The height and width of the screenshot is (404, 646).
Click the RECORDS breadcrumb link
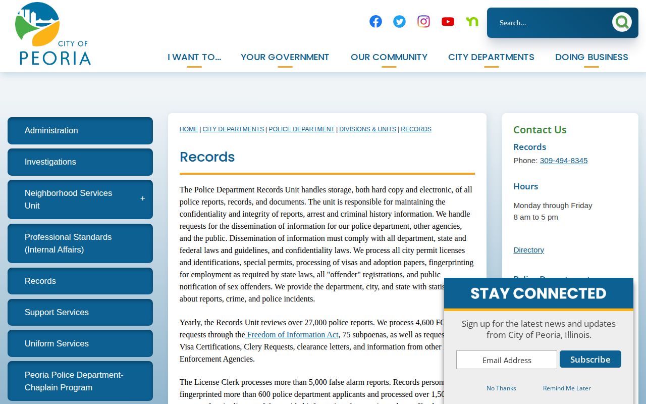pyautogui.click(x=416, y=129)
